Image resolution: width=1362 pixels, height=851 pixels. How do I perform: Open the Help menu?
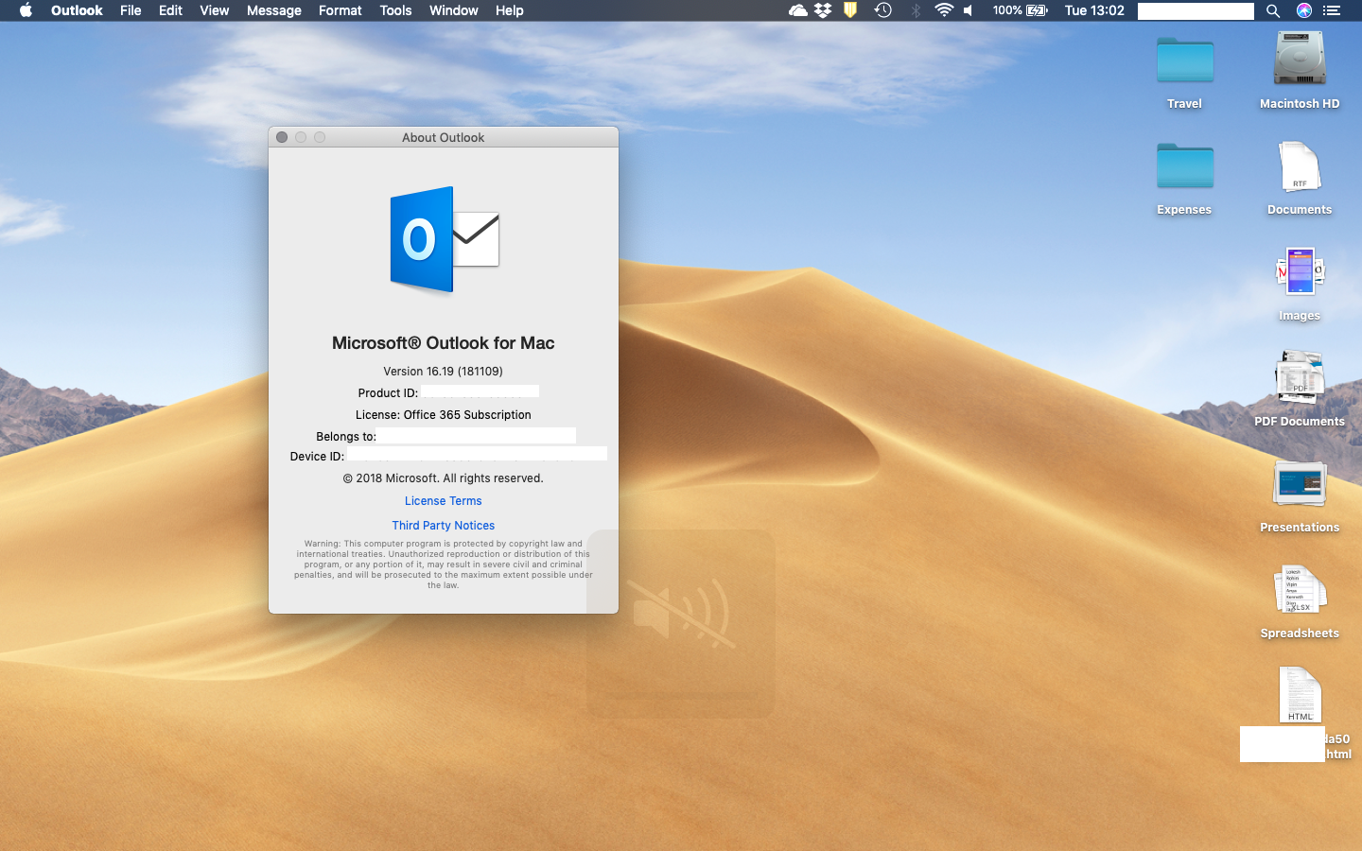509,10
